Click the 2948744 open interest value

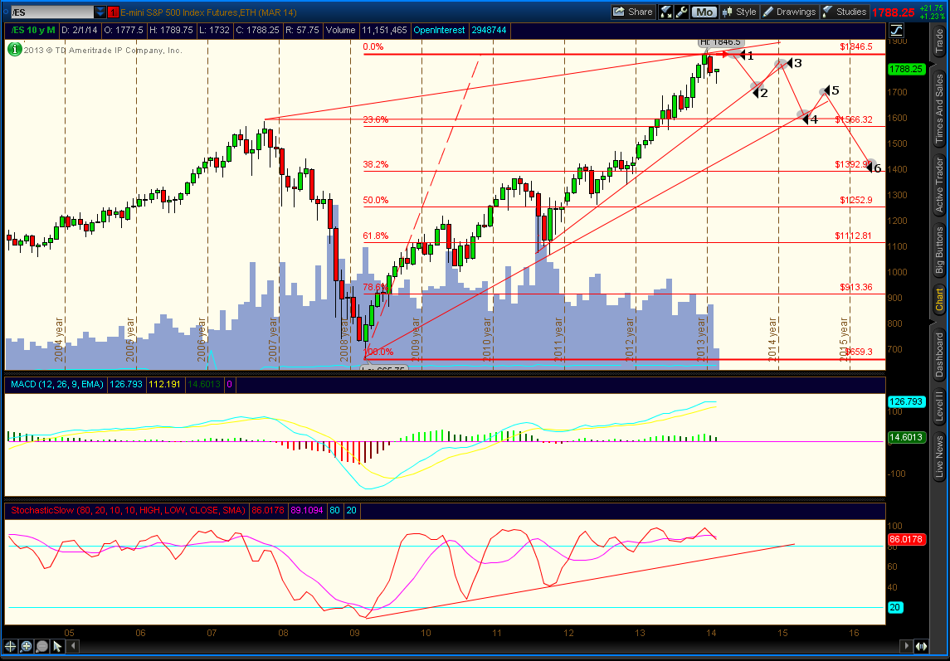click(489, 30)
